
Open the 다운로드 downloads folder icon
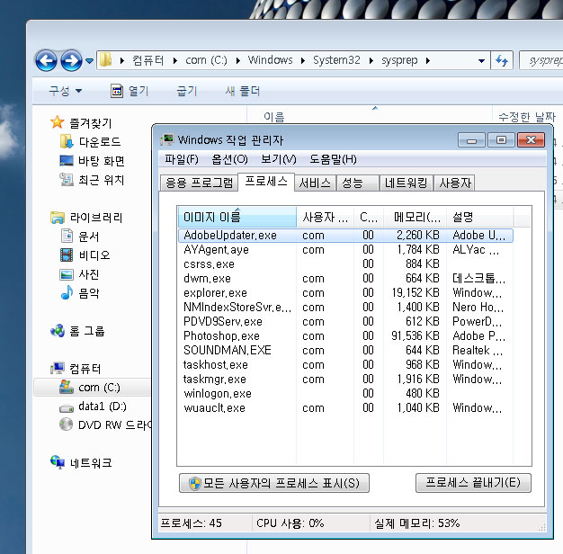tap(67, 141)
